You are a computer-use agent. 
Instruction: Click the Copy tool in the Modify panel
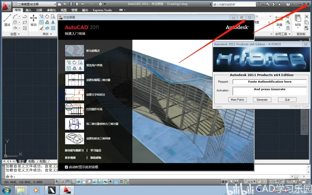(41, 16)
